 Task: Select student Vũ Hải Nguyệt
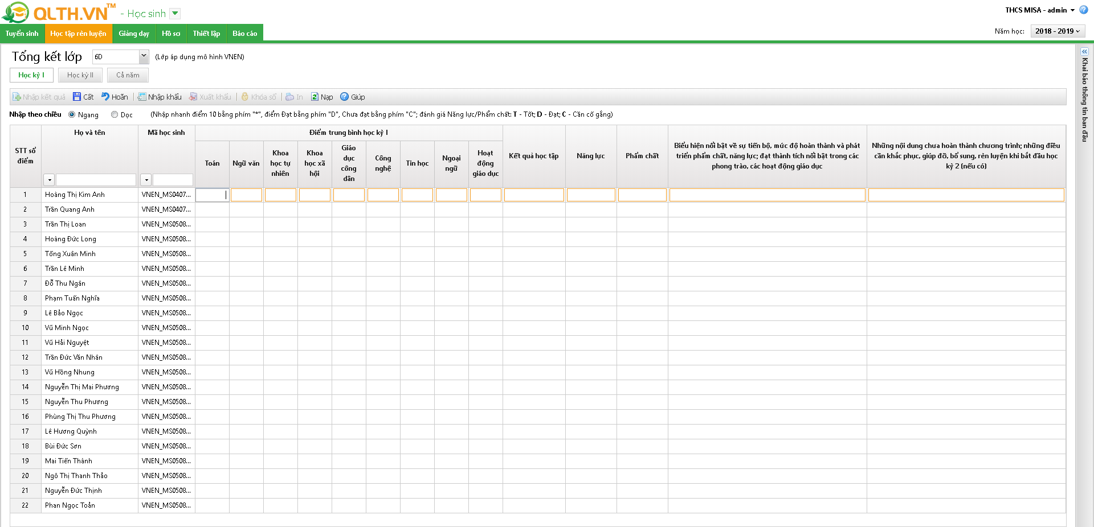pos(67,343)
